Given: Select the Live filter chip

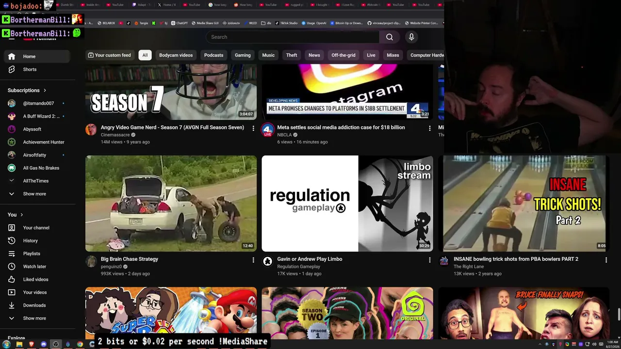Looking at the screenshot, I should tap(371, 55).
